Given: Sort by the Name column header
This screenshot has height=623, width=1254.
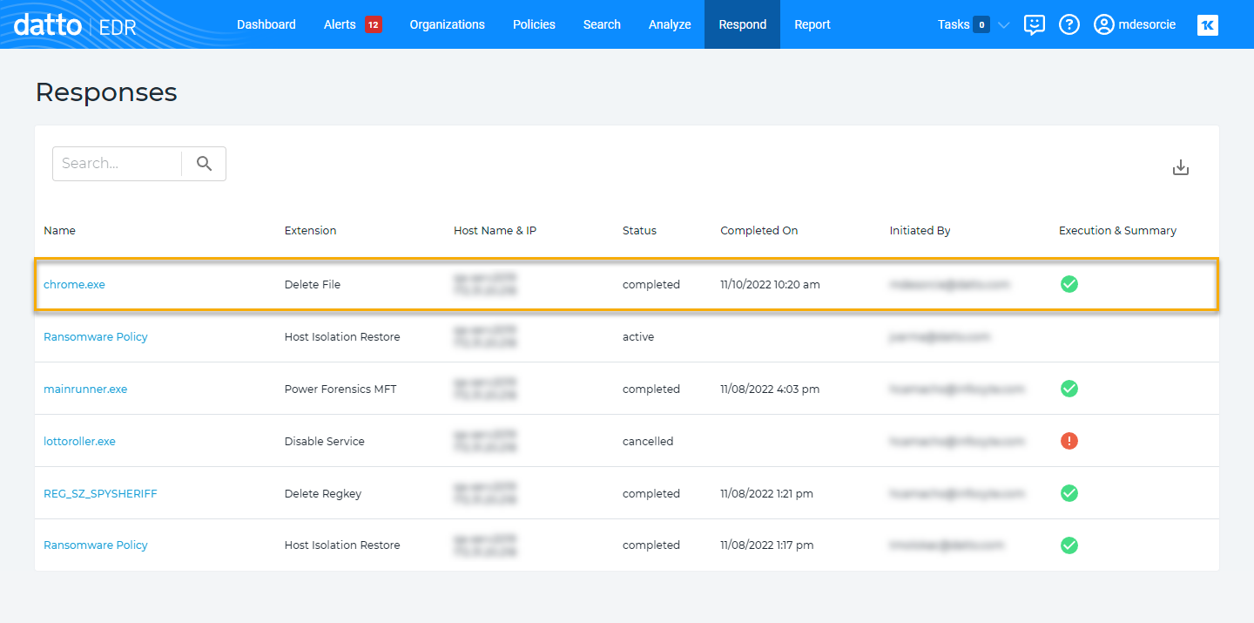Looking at the screenshot, I should (59, 230).
